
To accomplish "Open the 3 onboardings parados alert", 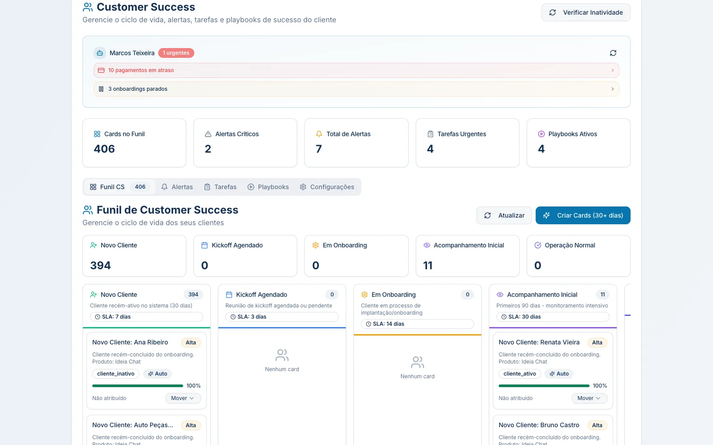I will (x=356, y=89).
